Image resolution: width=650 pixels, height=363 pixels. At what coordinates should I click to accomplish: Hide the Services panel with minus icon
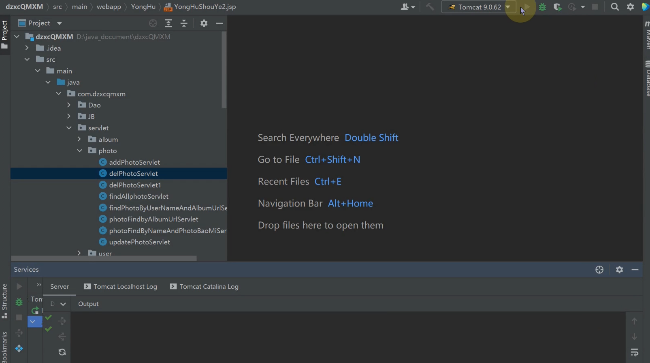pyautogui.click(x=635, y=269)
